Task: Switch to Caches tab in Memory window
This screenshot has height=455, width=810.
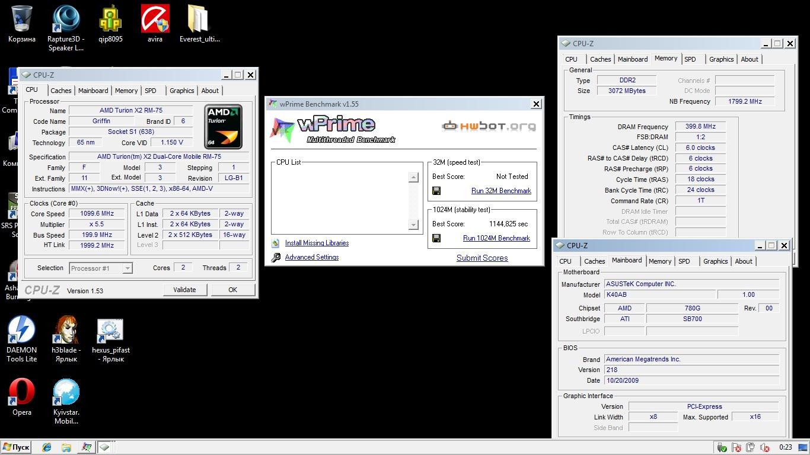Action: pyautogui.click(x=600, y=59)
